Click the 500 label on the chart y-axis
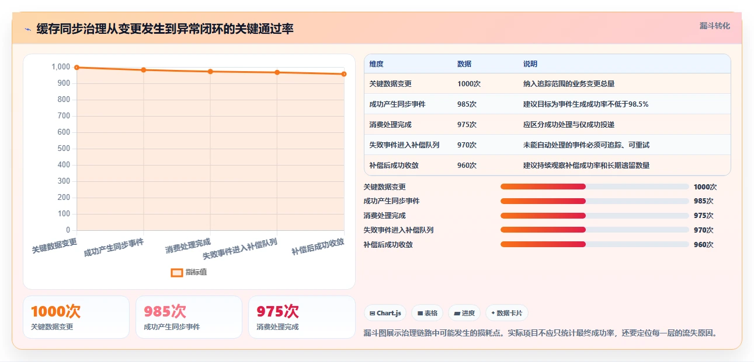The height and width of the screenshot is (362, 754). [x=64, y=149]
